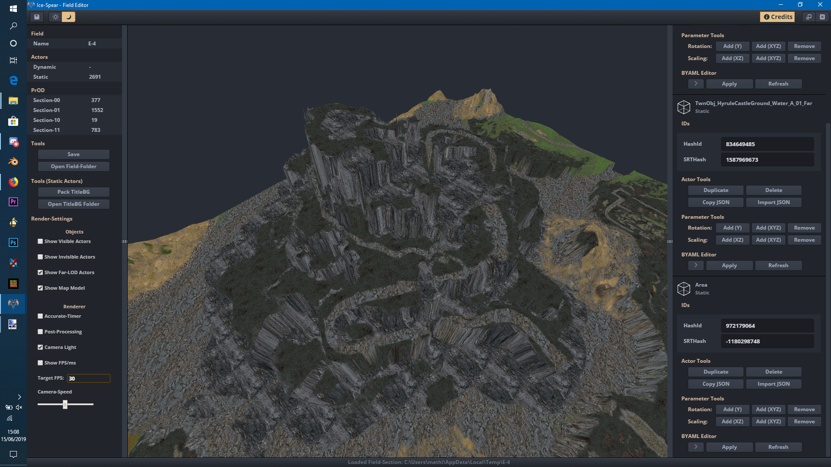Select dark theme moon icon
The height and width of the screenshot is (467, 831).
[x=68, y=17]
